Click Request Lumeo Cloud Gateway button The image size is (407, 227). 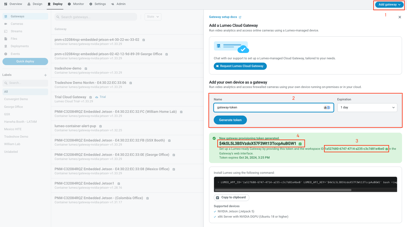pyautogui.click(x=240, y=66)
